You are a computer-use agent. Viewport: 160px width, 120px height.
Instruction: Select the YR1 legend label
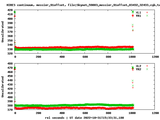138,16
